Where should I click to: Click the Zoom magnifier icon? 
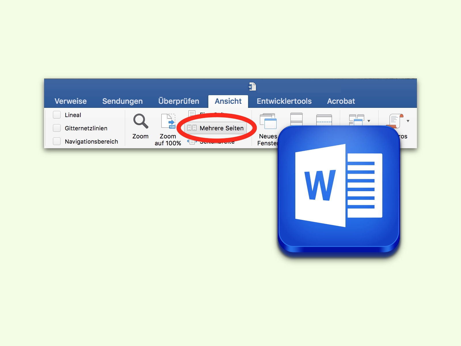[x=141, y=121]
